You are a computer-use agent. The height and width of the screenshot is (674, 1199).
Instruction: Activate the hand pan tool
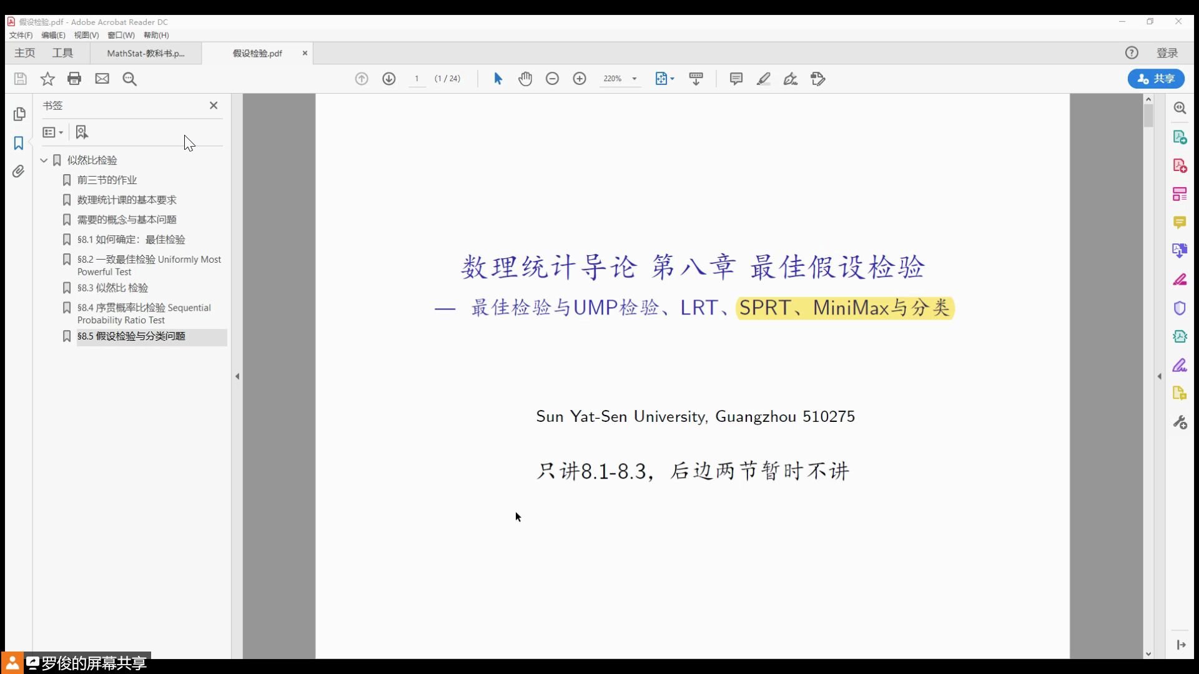525,79
